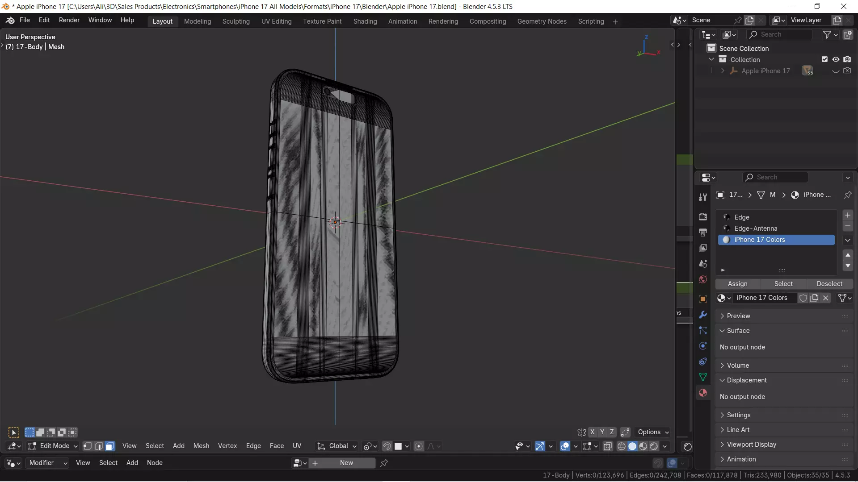Disable Collection in renders camera icon
This screenshot has height=482, width=858.
point(847,59)
